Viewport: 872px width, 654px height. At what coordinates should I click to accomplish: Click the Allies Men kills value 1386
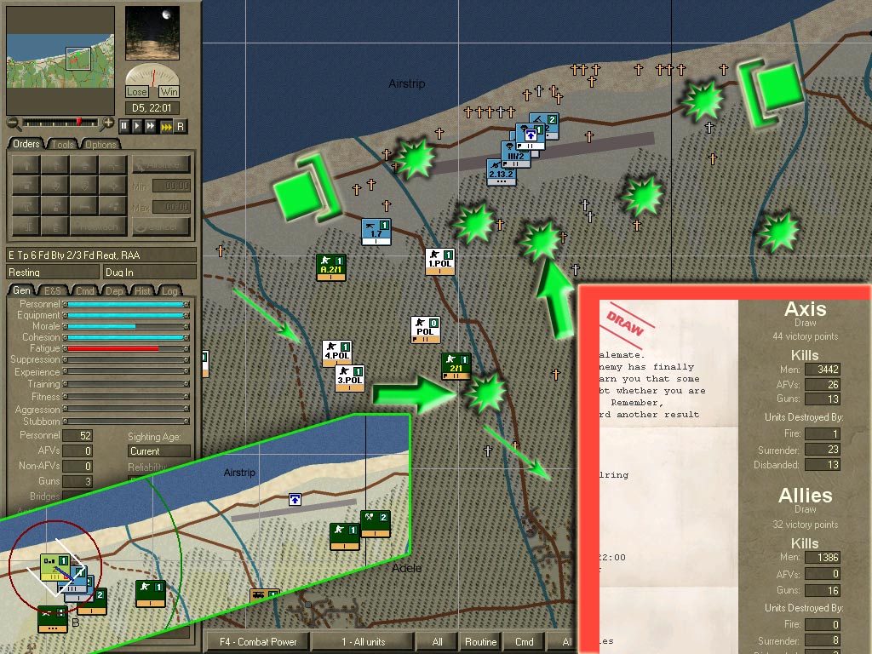(823, 558)
